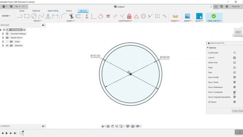
Task: Open the Design workspace dropdown
Action: 6,16
